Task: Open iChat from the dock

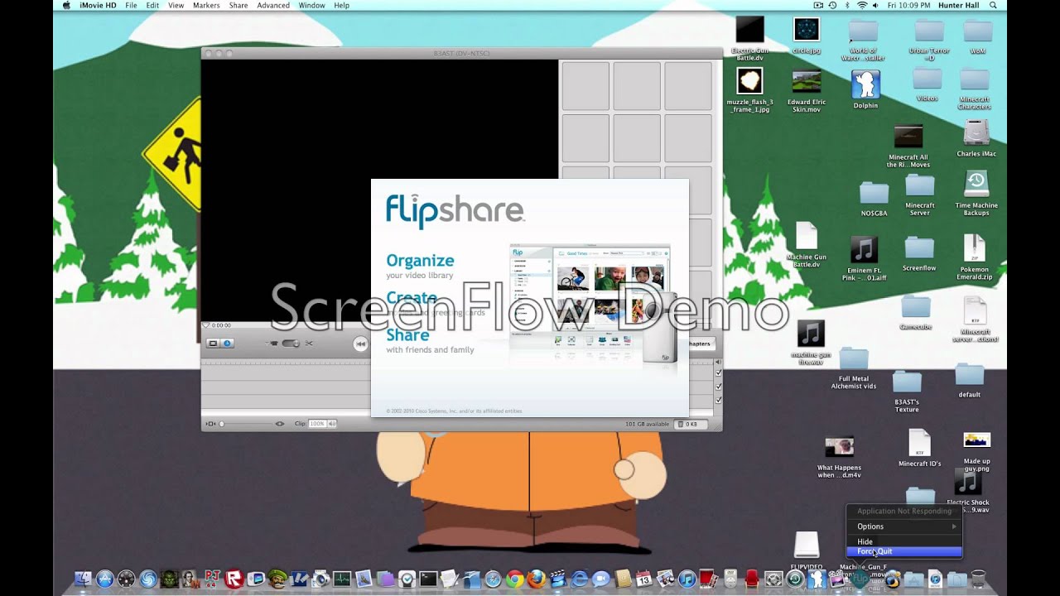Action: [600, 579]
